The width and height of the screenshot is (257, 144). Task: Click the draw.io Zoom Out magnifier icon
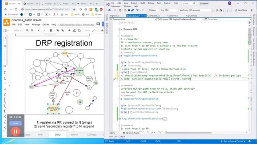point(32,30)
